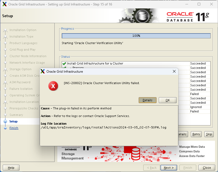This screenshot has width=218, height=172.
Task: Click the Setup step radio marker icon
Action: tap(5, 121)
